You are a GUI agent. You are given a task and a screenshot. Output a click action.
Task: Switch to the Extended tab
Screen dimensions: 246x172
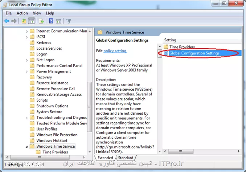point(105,158)
